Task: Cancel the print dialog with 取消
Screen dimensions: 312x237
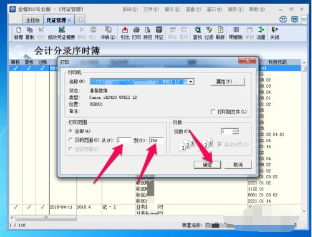Action: 238,164
